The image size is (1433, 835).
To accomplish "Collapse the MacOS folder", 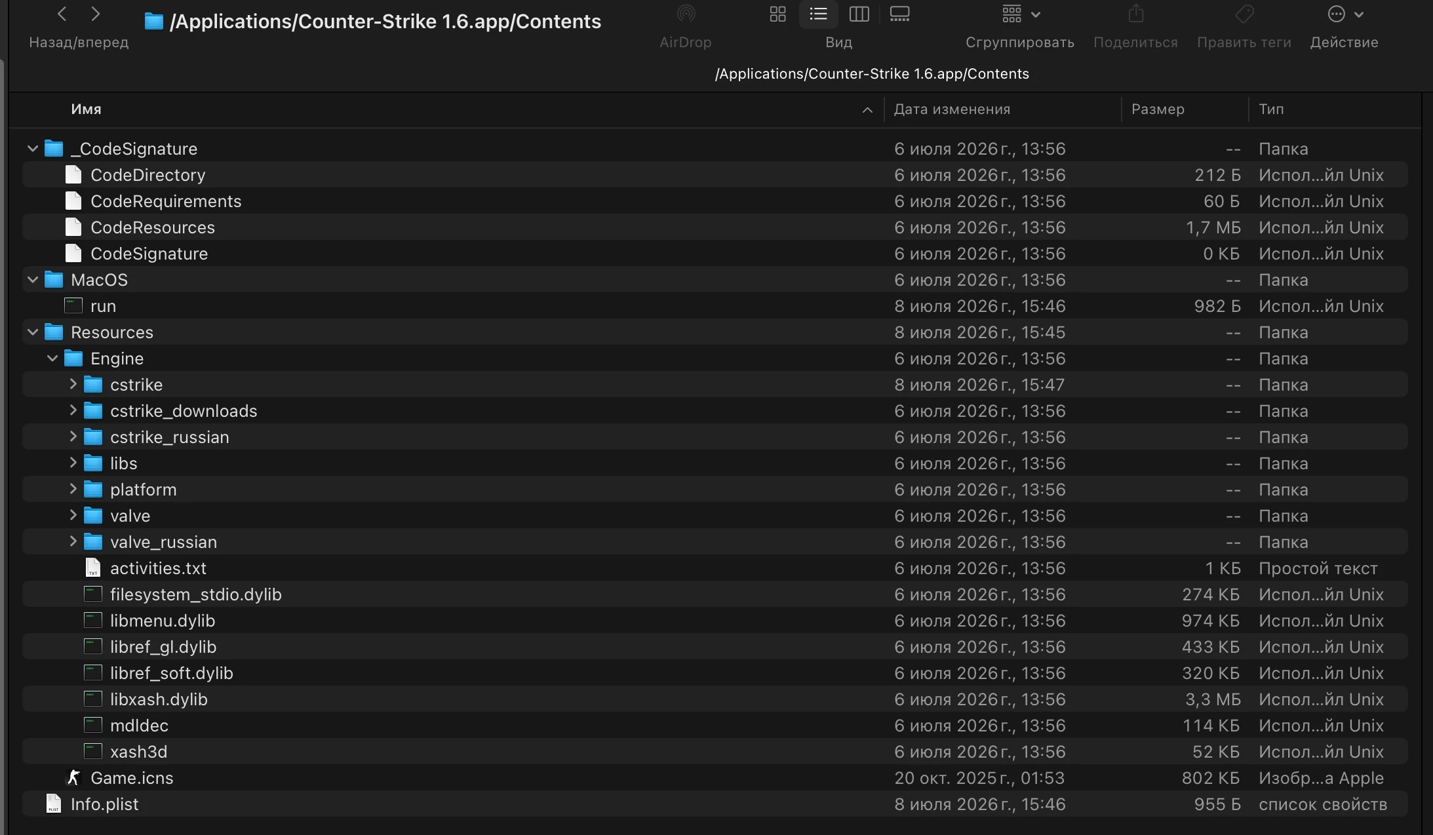I will pyautogui.click(x=33, y=280).
